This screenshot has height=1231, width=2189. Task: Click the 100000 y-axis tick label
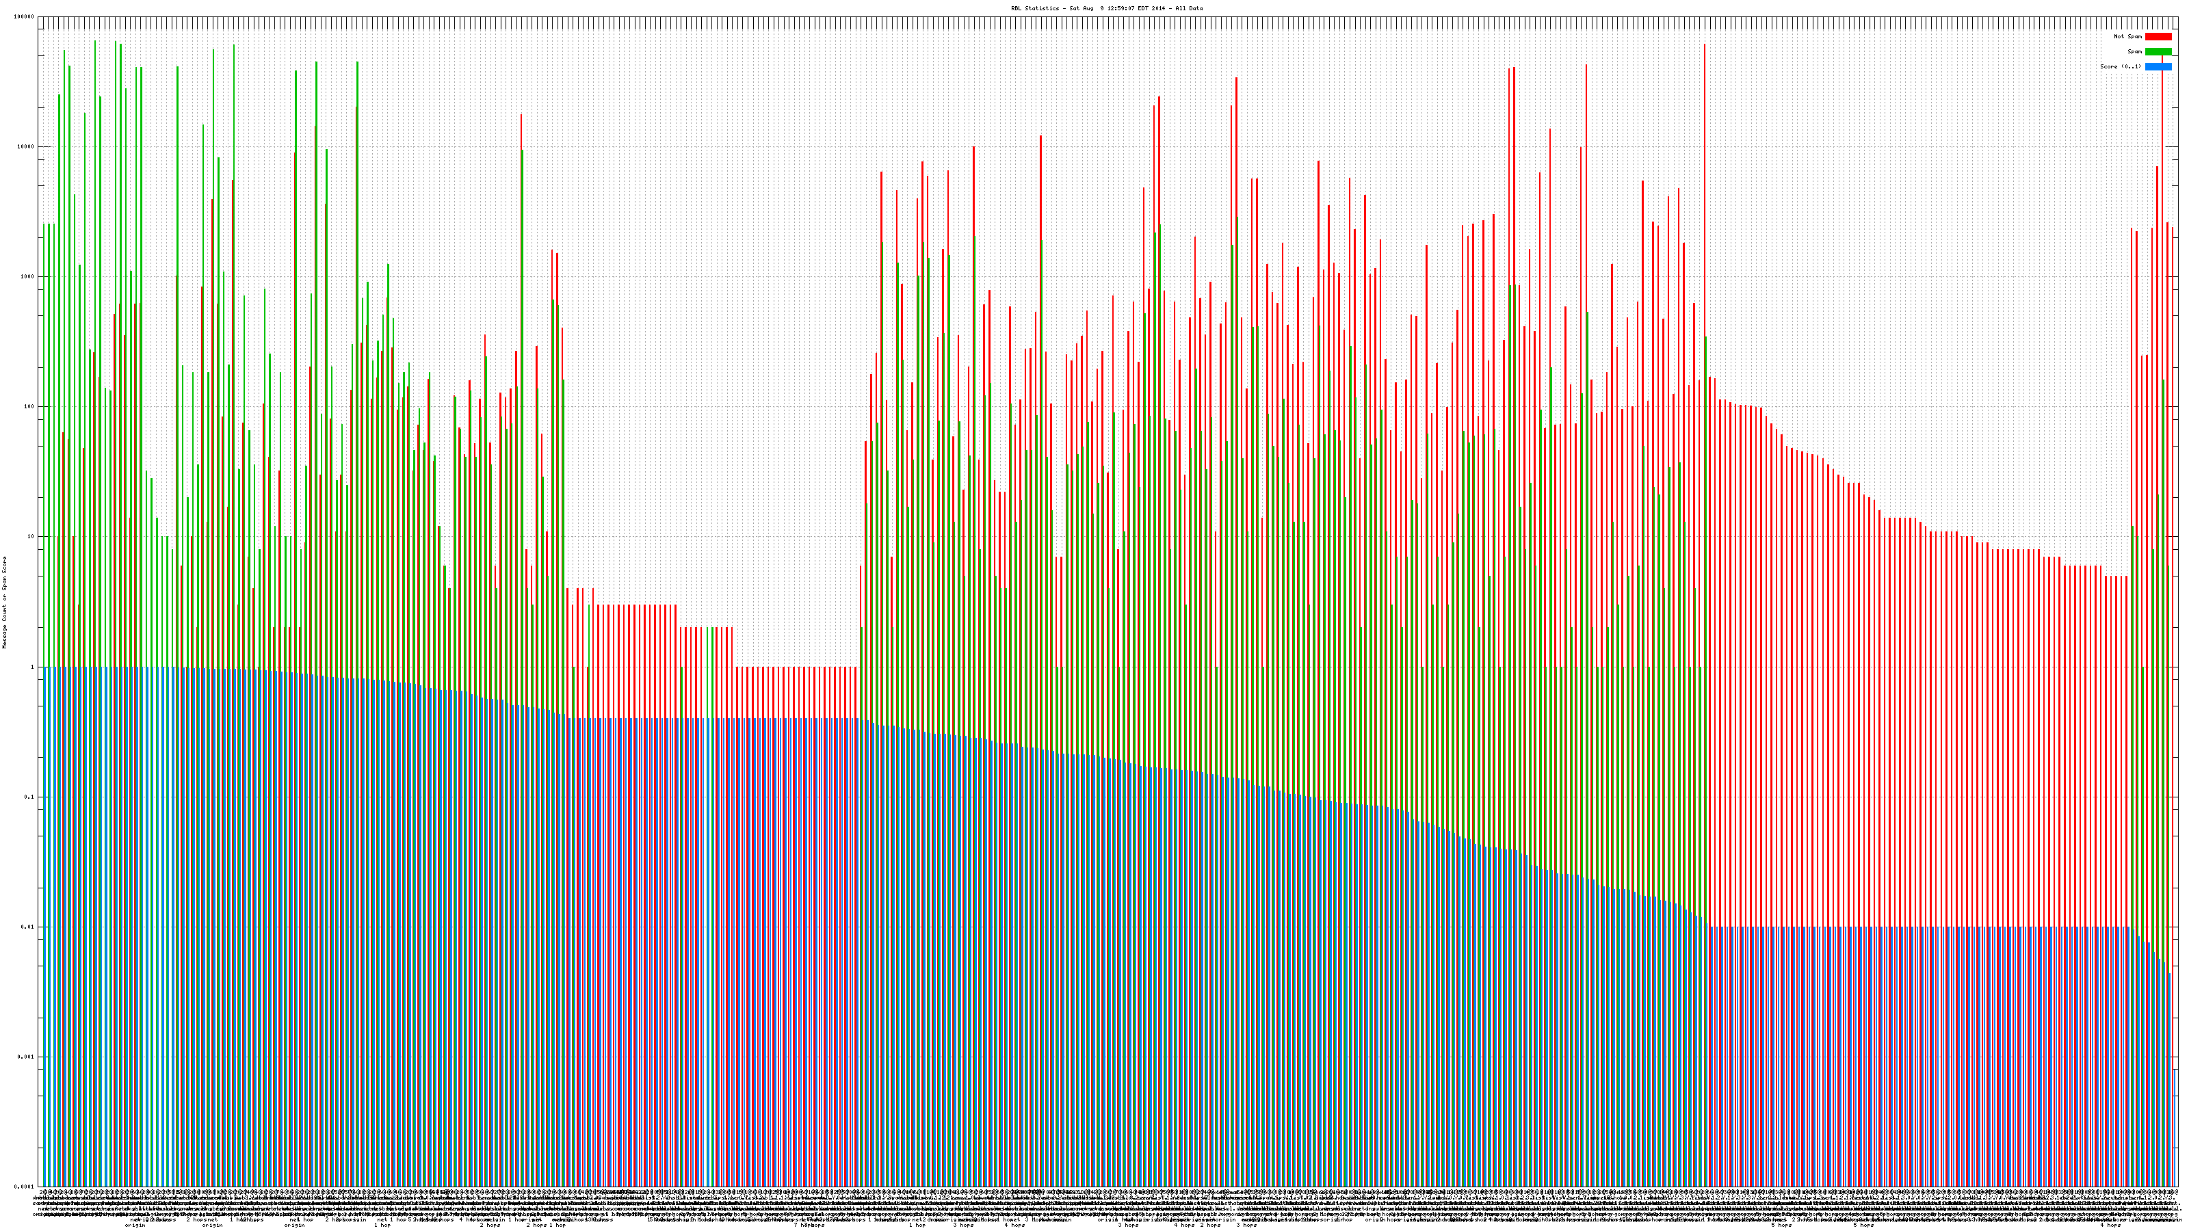click(x=25, y=16)
